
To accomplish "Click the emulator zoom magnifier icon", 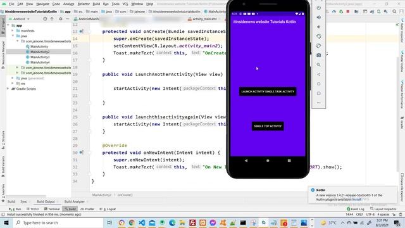I will pos(319,65).
